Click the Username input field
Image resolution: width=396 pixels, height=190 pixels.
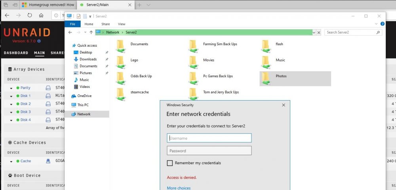(209, 138)
